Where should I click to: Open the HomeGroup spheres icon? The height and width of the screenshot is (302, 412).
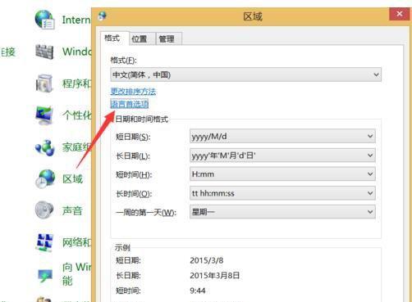(45, 147)
